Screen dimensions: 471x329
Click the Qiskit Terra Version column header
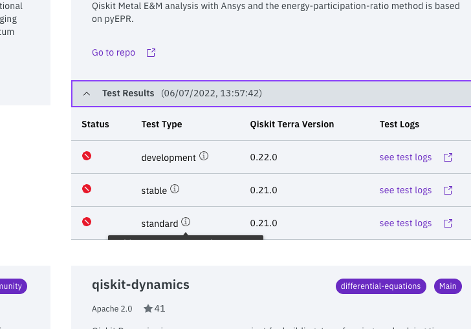tap(292, 124)
